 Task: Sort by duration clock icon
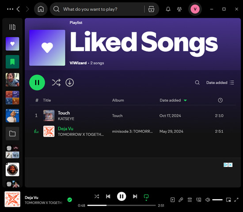[220, 100]
